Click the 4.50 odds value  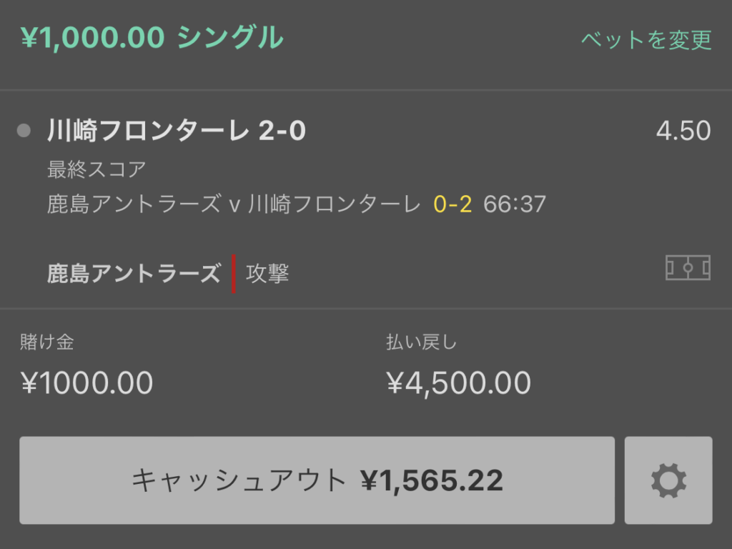point(683,131)
